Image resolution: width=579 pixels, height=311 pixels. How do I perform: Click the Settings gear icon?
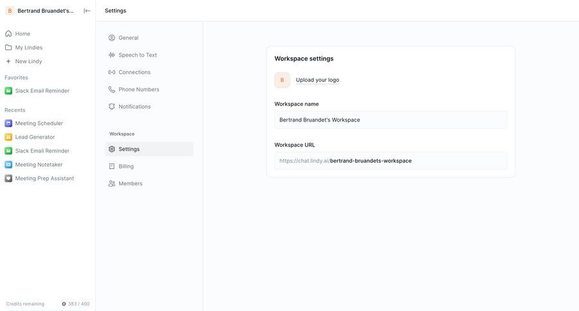point(111,149)
